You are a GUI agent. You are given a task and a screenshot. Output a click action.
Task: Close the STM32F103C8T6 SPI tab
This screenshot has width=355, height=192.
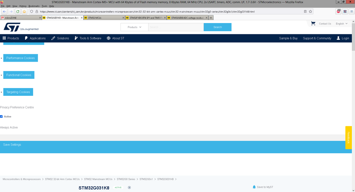[165, 18]
